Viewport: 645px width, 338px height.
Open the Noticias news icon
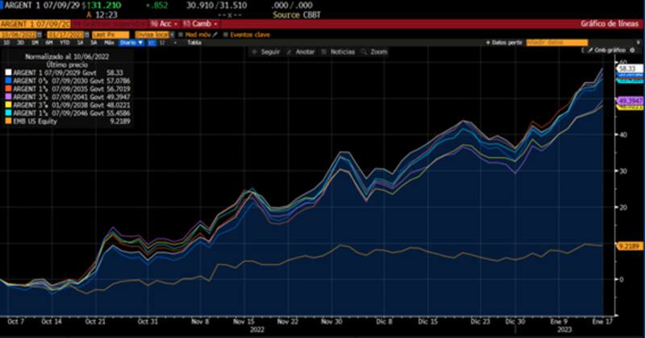[324, 51]
